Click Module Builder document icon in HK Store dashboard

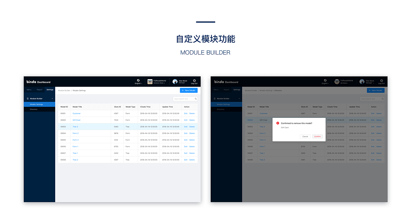214,98
